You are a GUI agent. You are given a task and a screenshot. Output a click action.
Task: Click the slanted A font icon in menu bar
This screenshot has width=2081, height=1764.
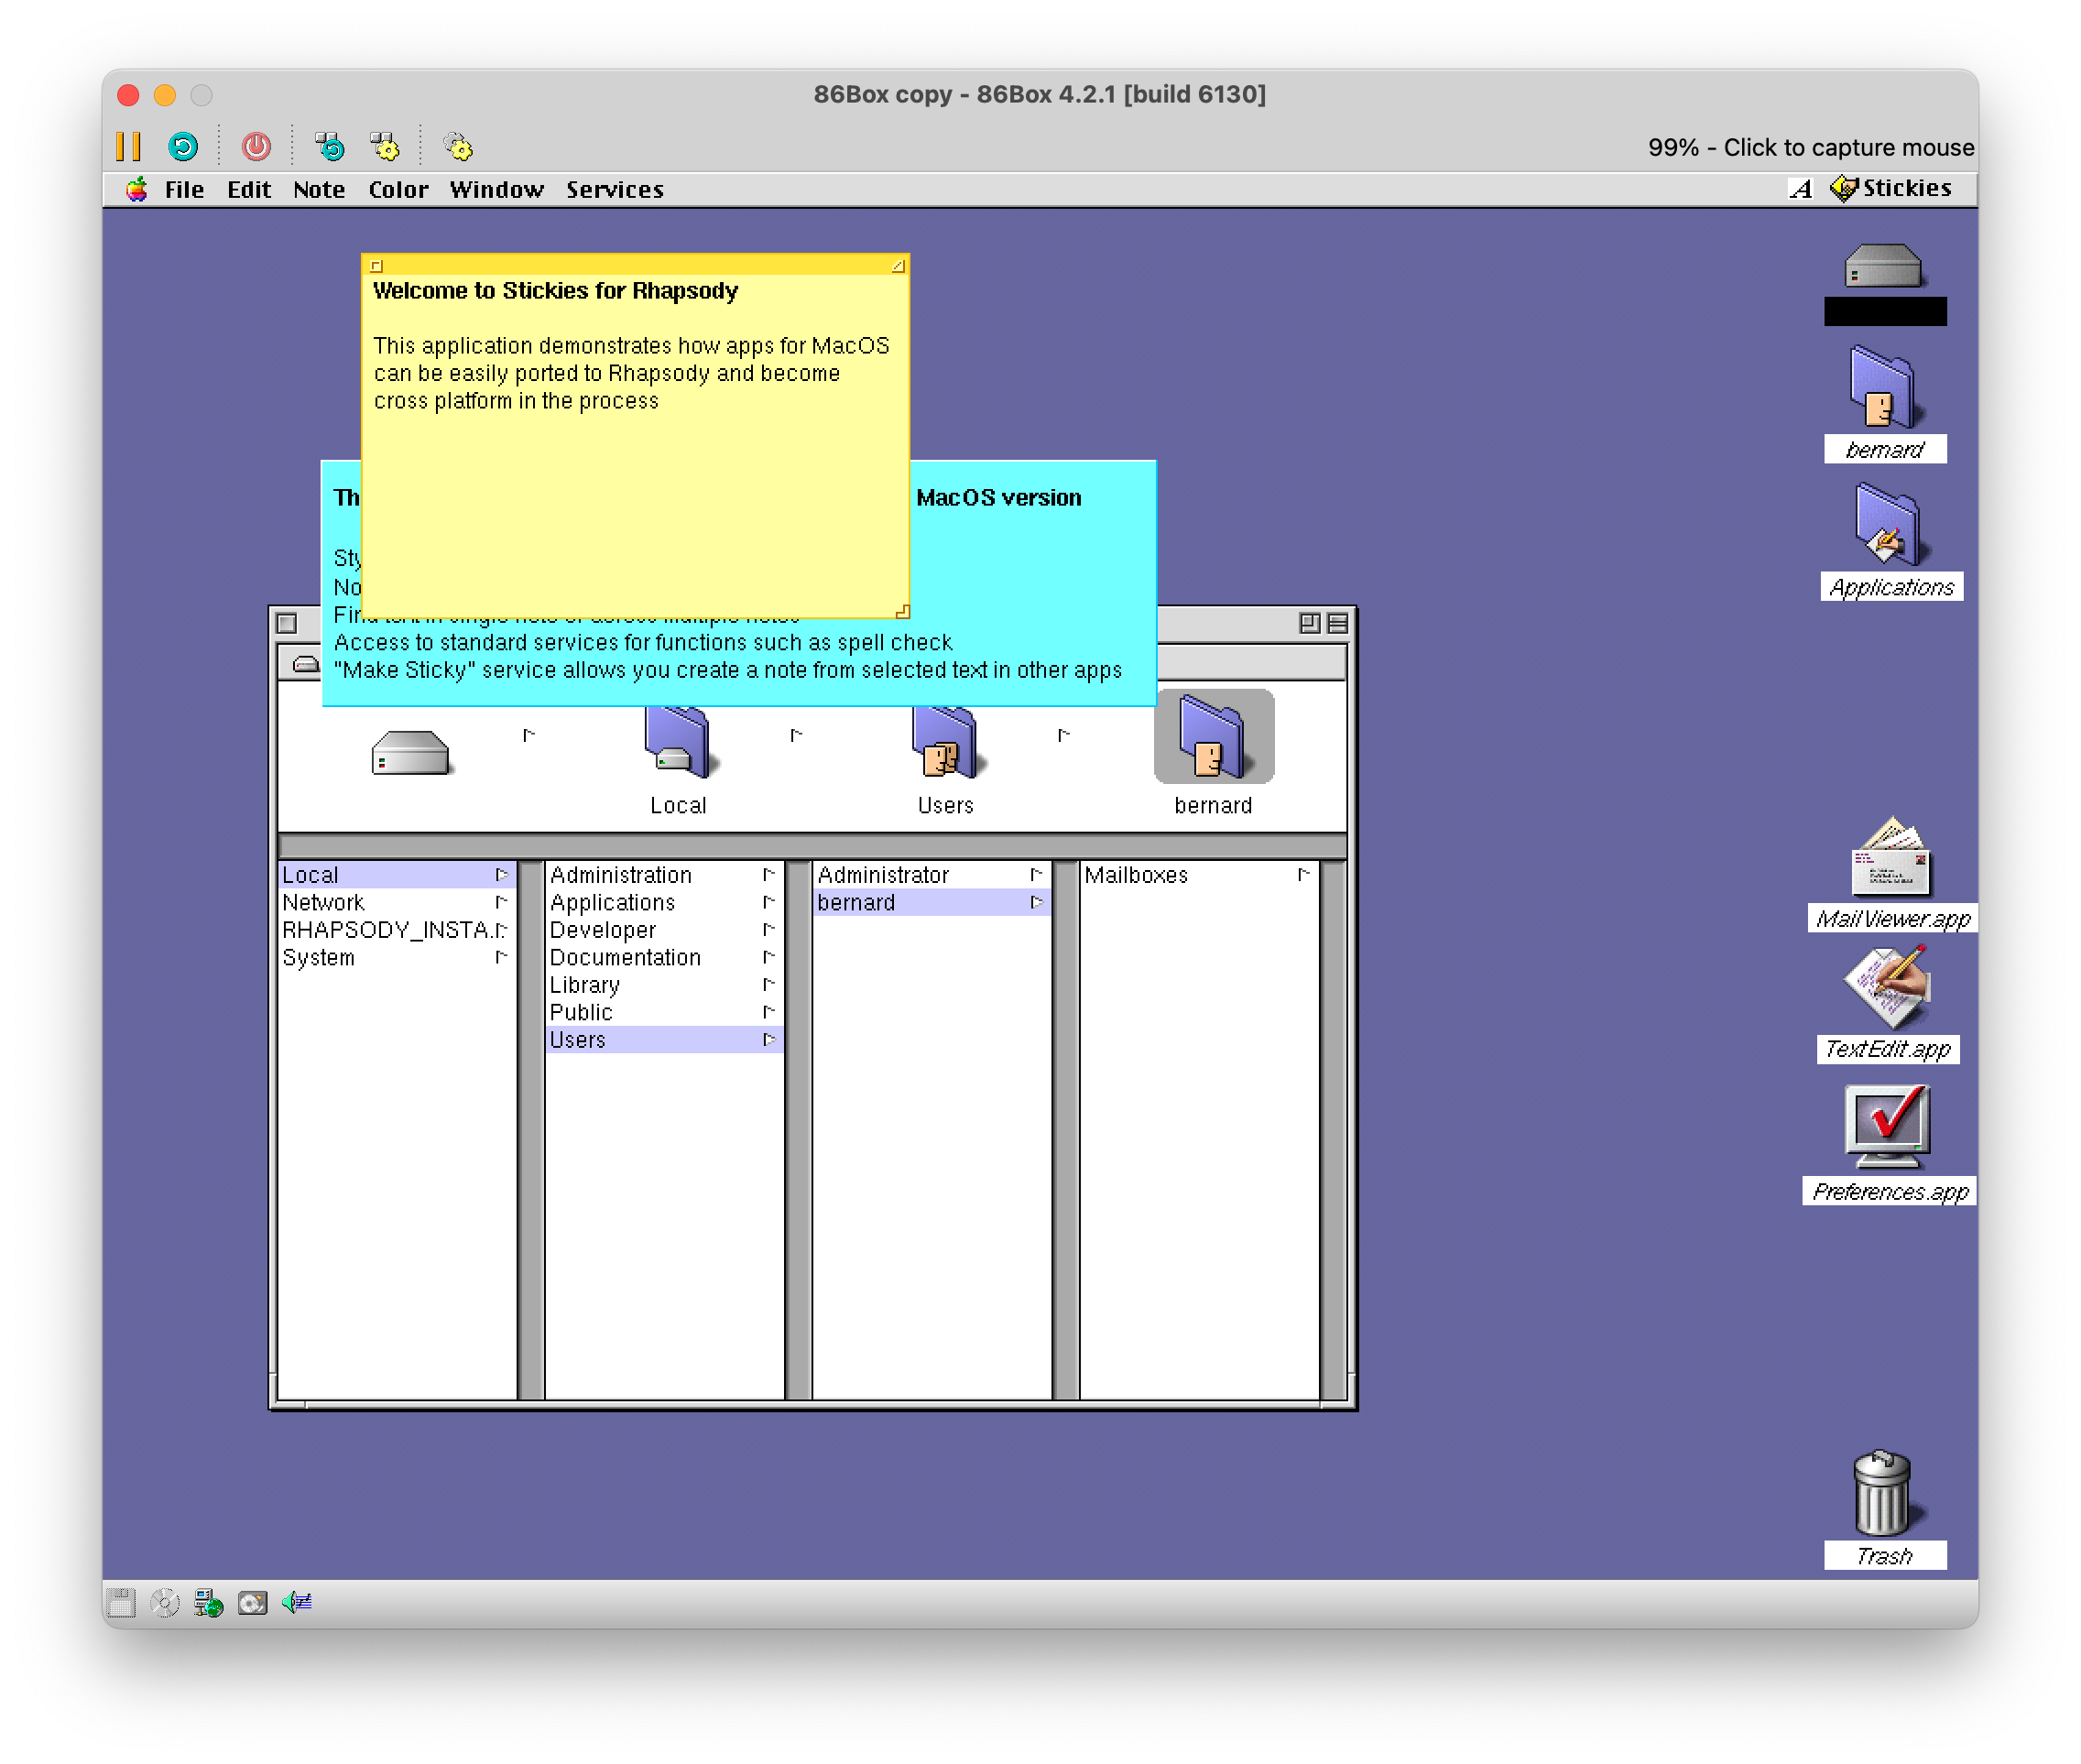tap(1801, 188)
